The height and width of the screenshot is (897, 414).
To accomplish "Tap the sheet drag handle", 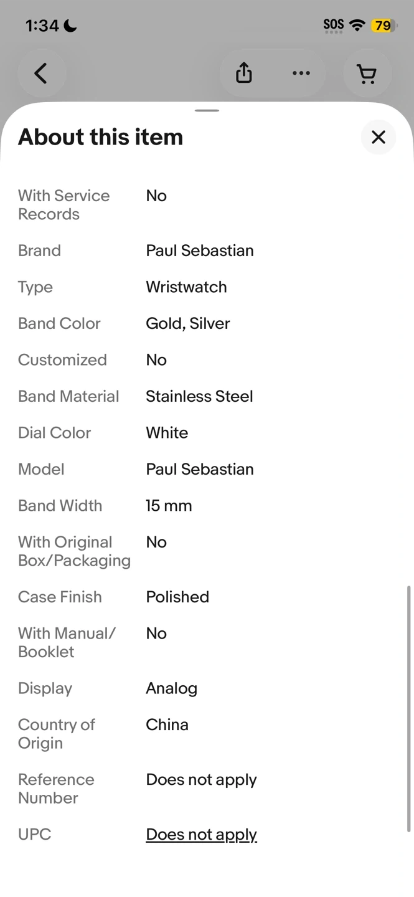I will tap(207, 111).
